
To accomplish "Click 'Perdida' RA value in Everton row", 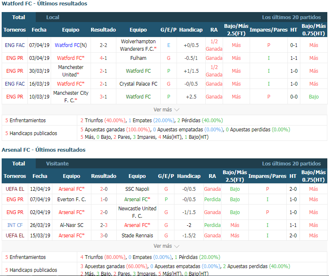I will pyautogui.click(x=212, y=200).
